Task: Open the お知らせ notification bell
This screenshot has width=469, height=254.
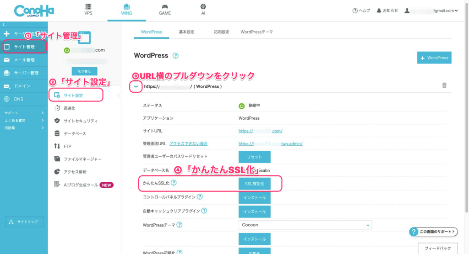Action: [387, 11]
